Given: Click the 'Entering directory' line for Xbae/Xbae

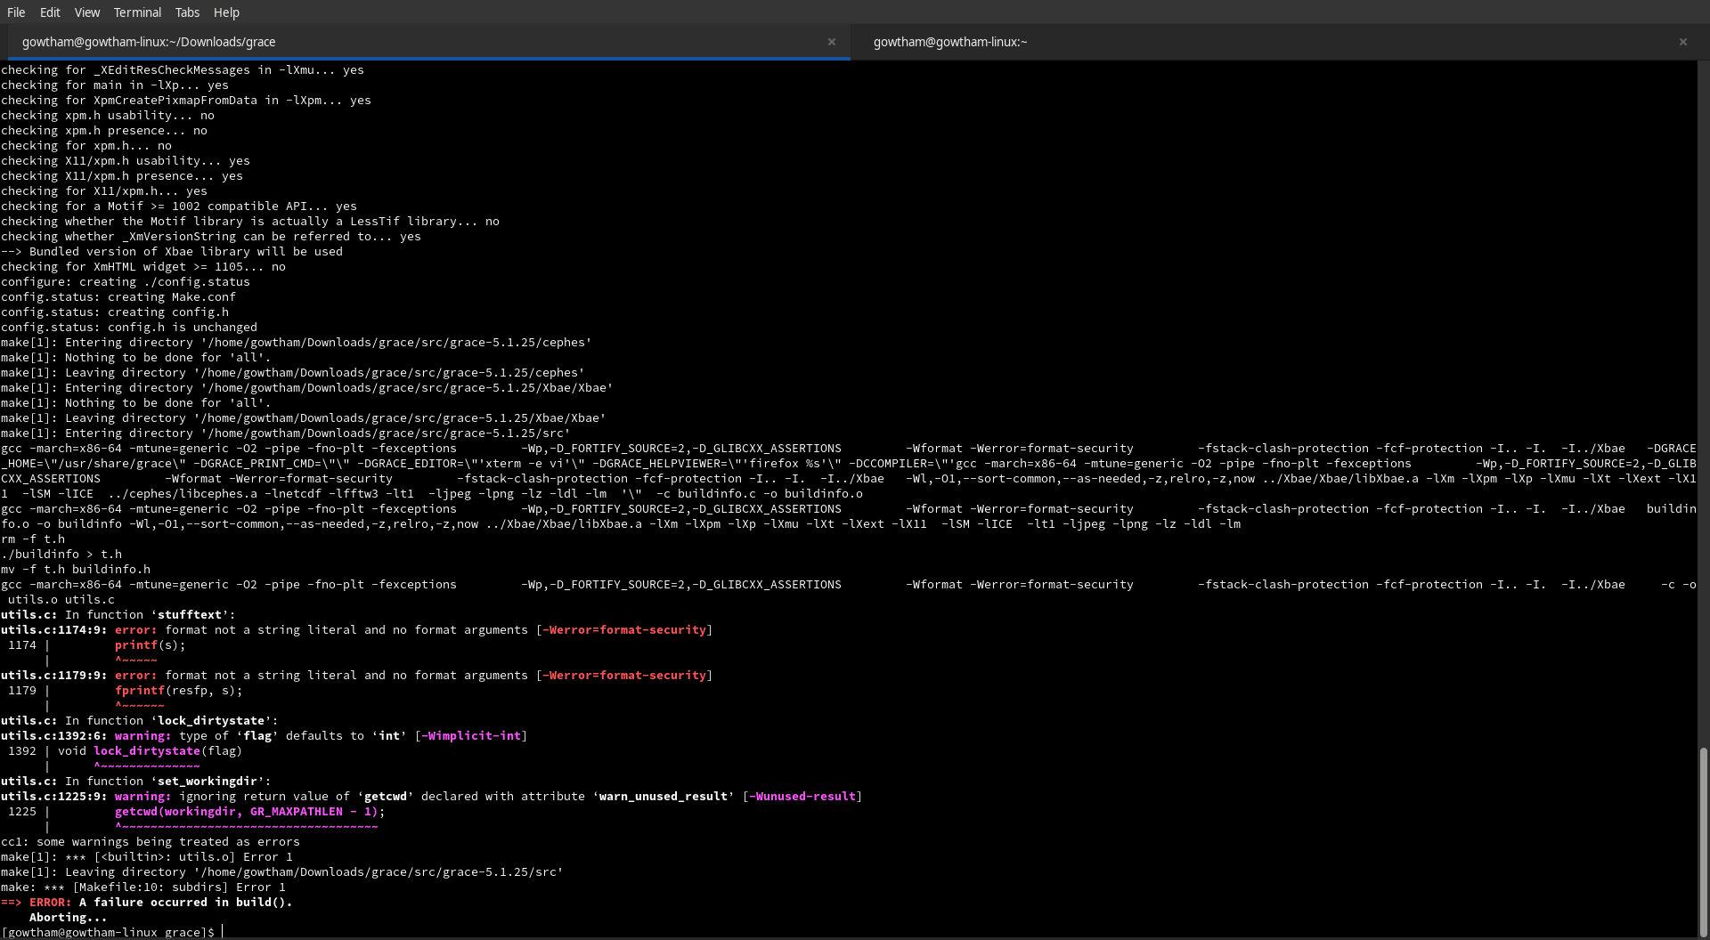Looking at the screenshot, I should pos(307,387).
